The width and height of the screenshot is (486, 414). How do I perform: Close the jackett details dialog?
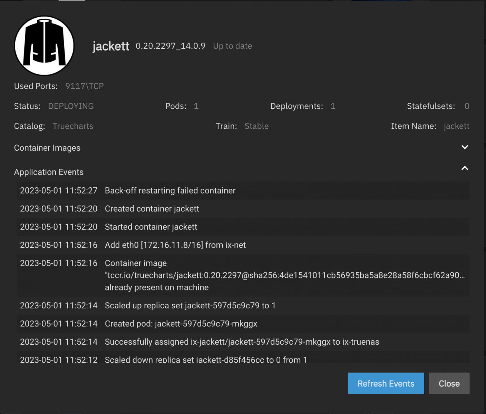449,383
